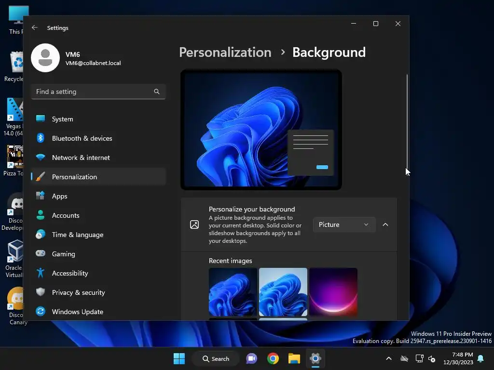Click the Personalization paintbrush icon
This screenshot has width=494, height=370.
click(41, 176)
